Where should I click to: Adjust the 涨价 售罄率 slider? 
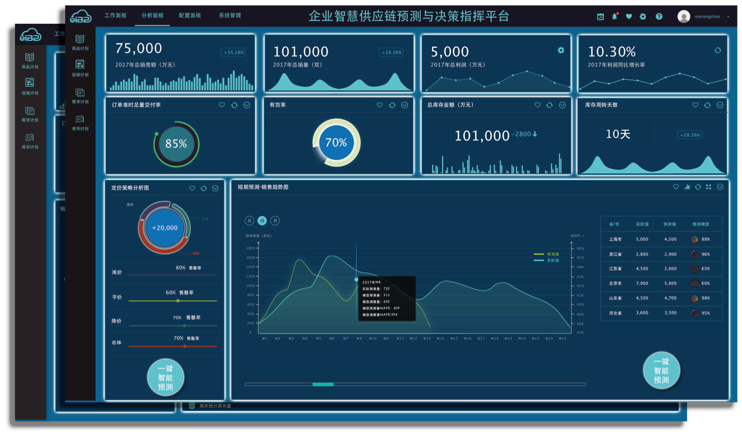188,275
